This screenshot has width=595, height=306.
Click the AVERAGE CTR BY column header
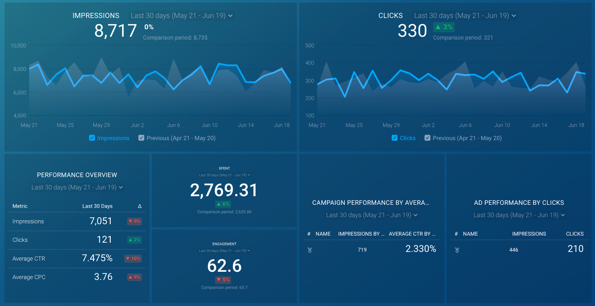(x=412, y=234)
